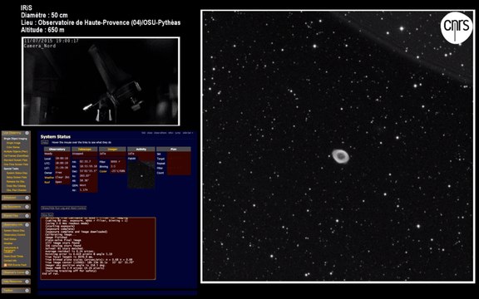Screen dimensions: 479x299
Task: Click the Observatory column header
Action: point(57,149)
